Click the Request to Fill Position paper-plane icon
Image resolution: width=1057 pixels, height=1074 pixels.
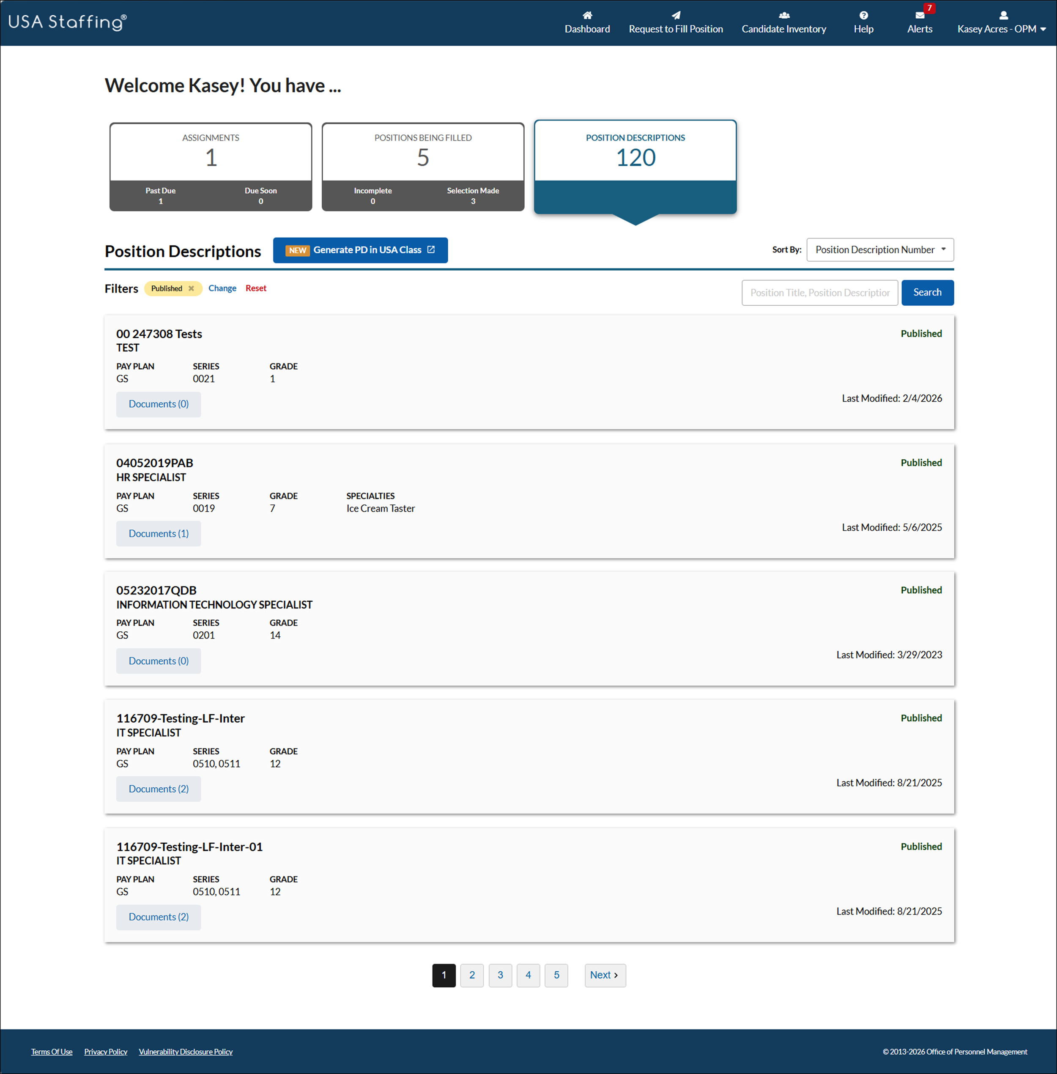(676, 15)
